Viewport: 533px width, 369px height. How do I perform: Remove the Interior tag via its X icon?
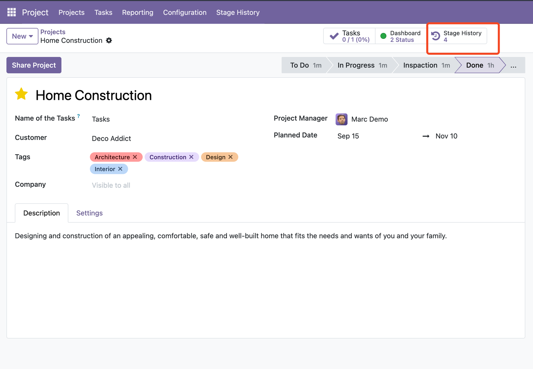tap(120, 169)
